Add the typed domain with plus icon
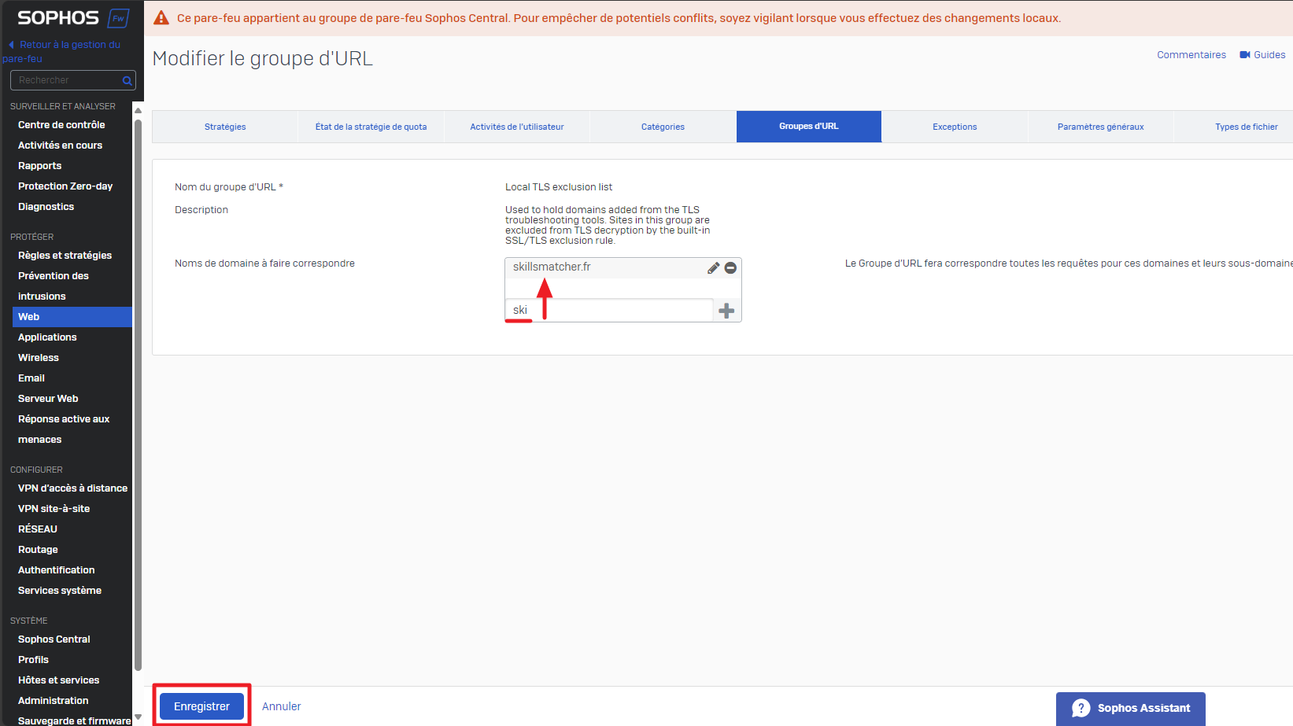1293x726 pixels. 726,311
